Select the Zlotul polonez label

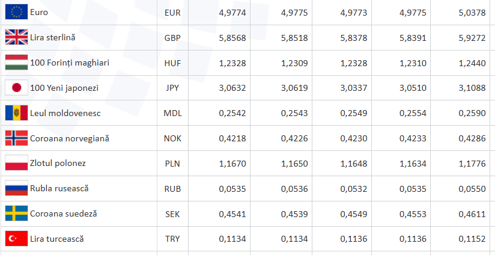coord(58,163)
